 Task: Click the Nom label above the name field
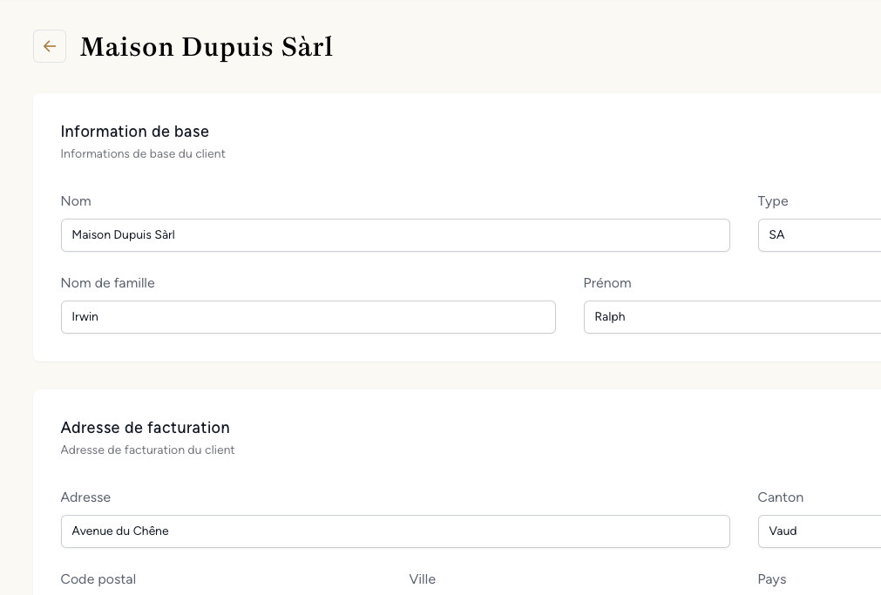[76, 200]
